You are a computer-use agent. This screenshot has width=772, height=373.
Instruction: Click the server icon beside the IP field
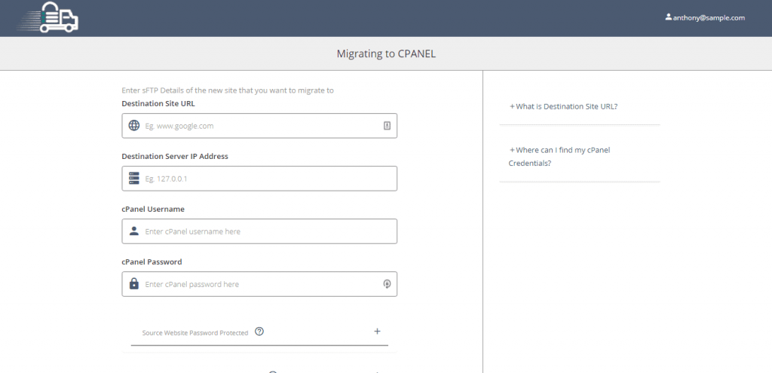coord(134,179)
